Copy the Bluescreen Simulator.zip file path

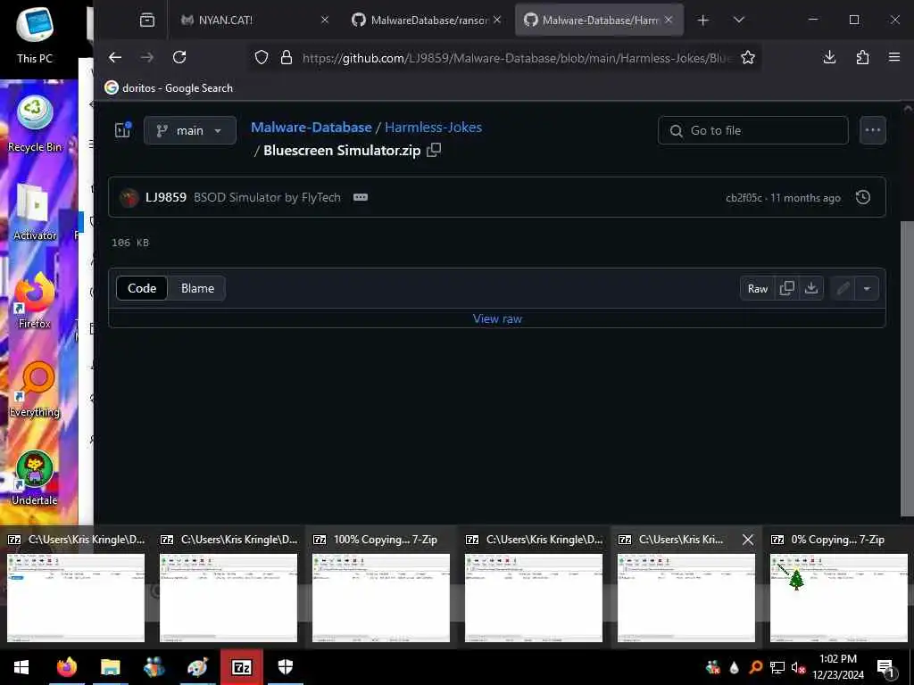(x=434, y=150)
